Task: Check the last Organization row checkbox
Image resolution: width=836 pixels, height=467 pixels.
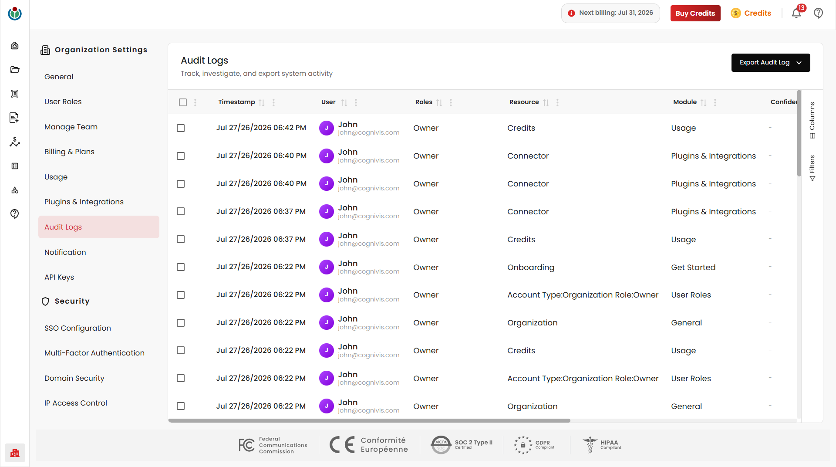Action: click(181, 406)
